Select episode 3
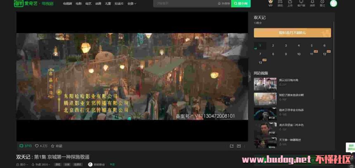The width and height of the screenshot is (355, 168). pyautogui.click(x=286, y=46)
